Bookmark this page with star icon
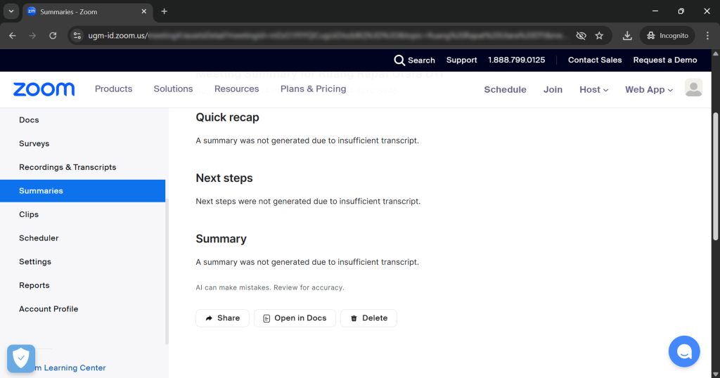The image size is (720, 378). (x=599, y=36)
